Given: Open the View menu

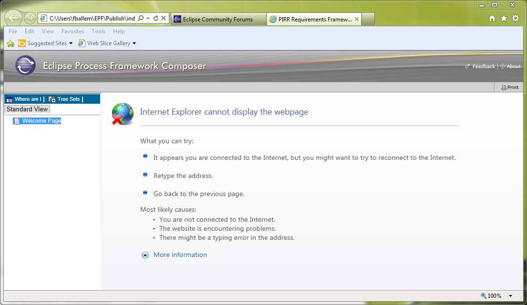Looking at the screenshot, I should point(48,31).
